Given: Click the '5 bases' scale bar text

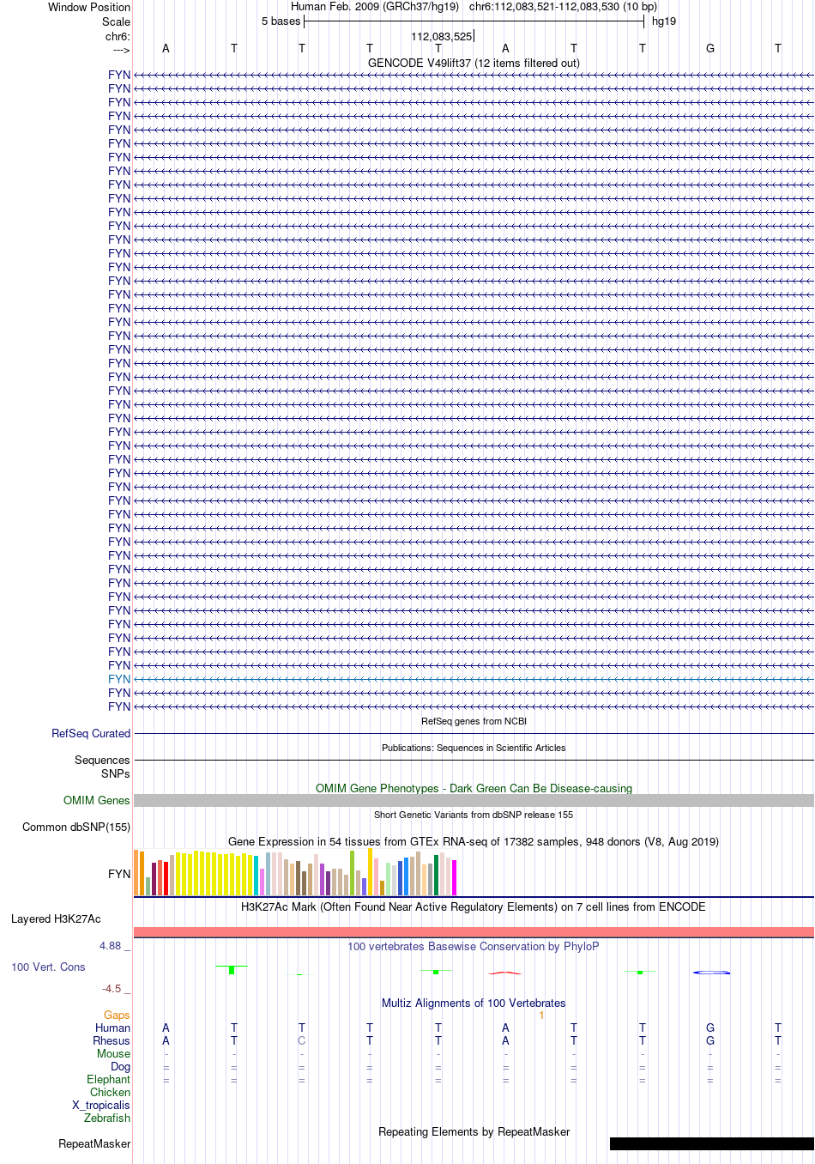Looking at the screenshot, I should pyautogui.click(x=281, y=21).
